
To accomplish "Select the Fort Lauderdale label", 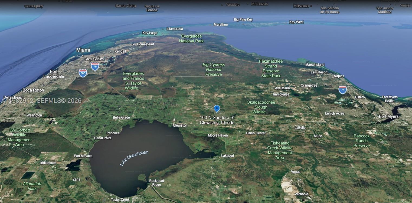I will (x=54, y=74).
